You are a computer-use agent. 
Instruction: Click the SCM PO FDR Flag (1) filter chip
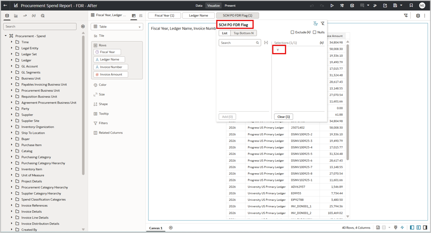point(237,16)
